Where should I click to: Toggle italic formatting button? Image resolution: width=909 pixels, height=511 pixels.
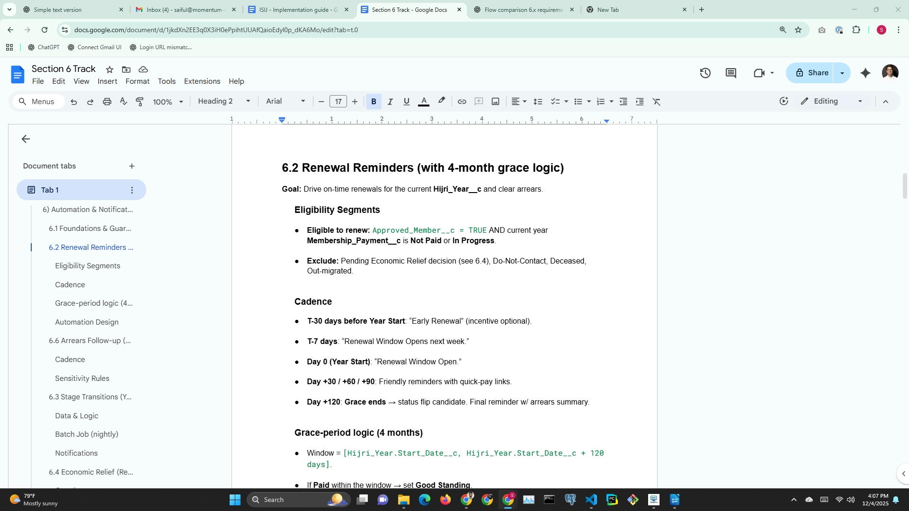(390, 102)
